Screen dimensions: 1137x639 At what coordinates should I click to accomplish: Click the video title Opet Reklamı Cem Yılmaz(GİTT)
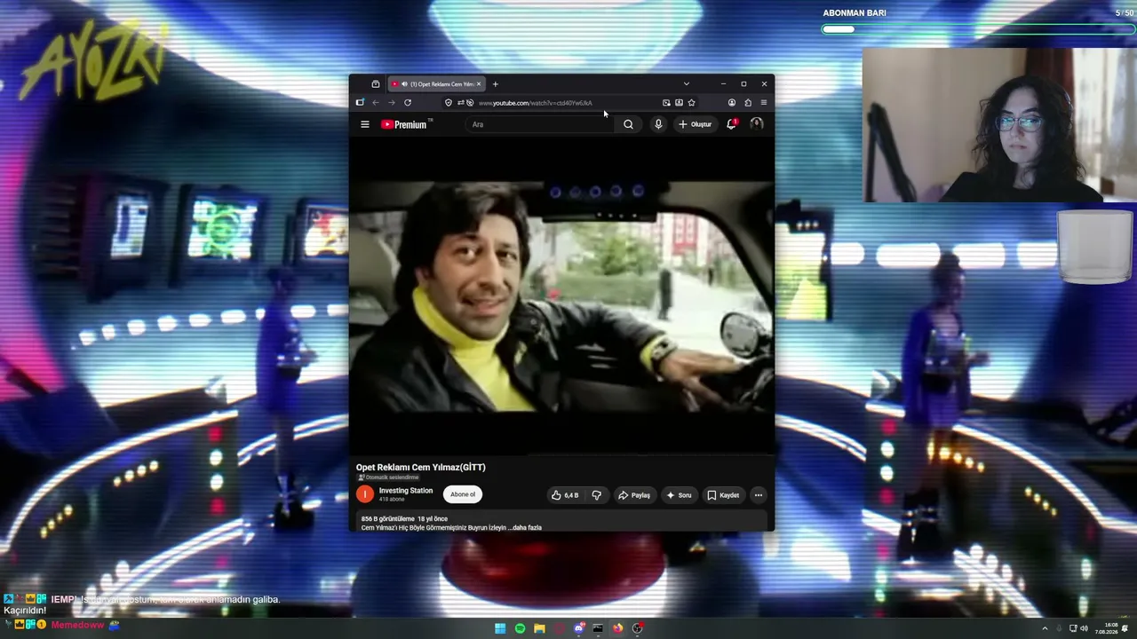(421, 467)
